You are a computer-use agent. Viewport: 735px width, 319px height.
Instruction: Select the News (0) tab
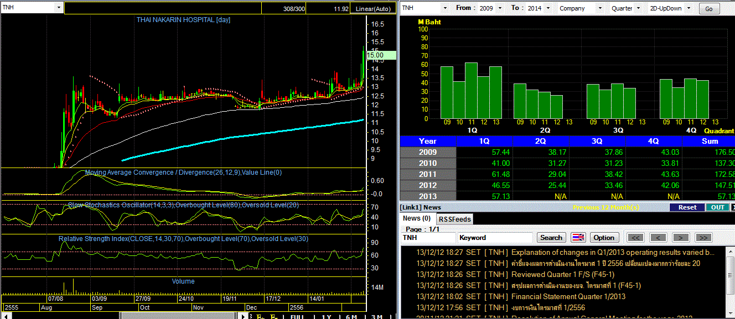click(417, 218)
